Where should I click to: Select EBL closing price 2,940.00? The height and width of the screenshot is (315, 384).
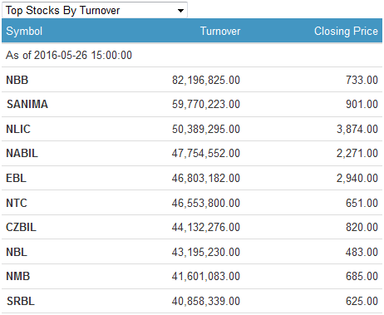(x=357, y=178)
